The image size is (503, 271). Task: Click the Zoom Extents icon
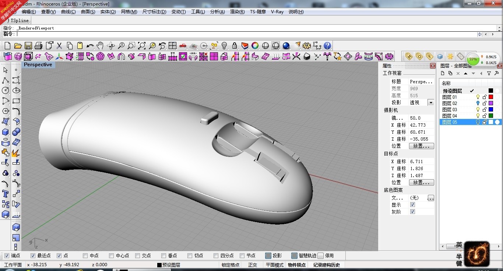click(x=141, y=46)
